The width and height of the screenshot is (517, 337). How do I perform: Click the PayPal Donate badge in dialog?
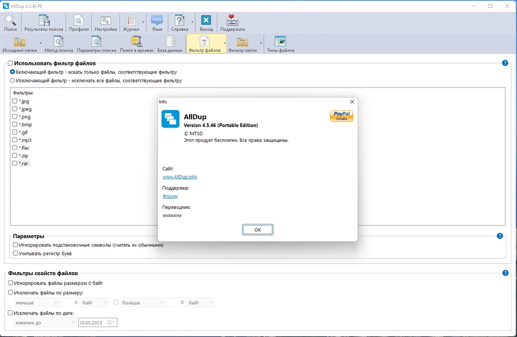coord(341,116)
